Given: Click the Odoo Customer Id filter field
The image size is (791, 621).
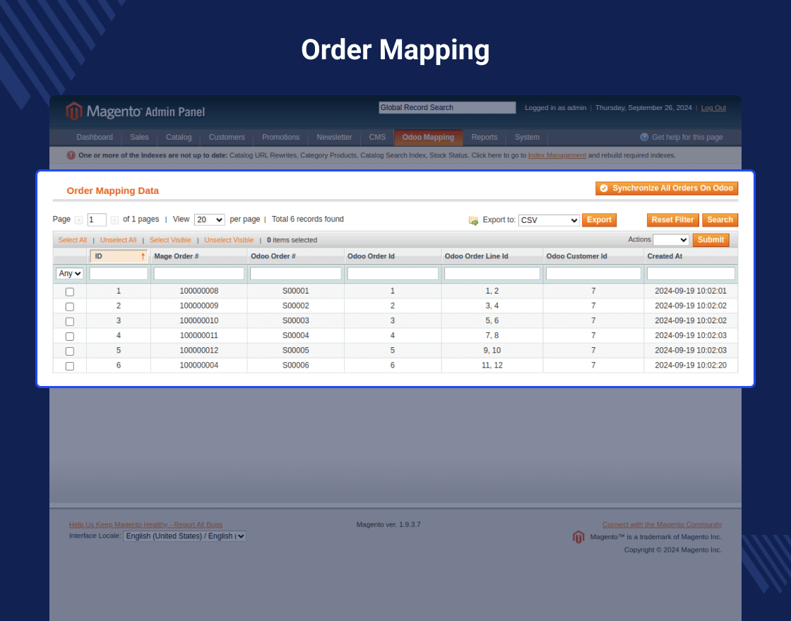Looking at the screenshot, I should 593,273.
